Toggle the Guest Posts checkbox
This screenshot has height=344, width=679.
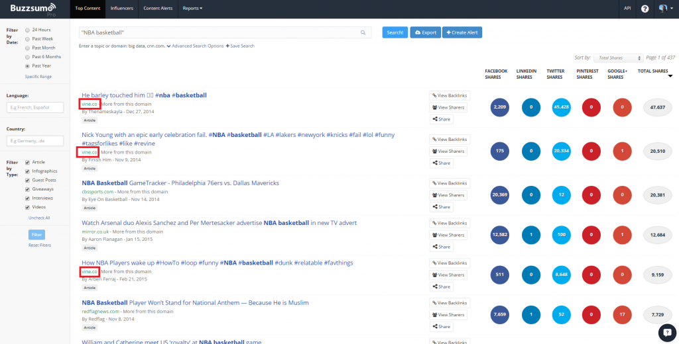pyautogui.click(x=28, y=180)
